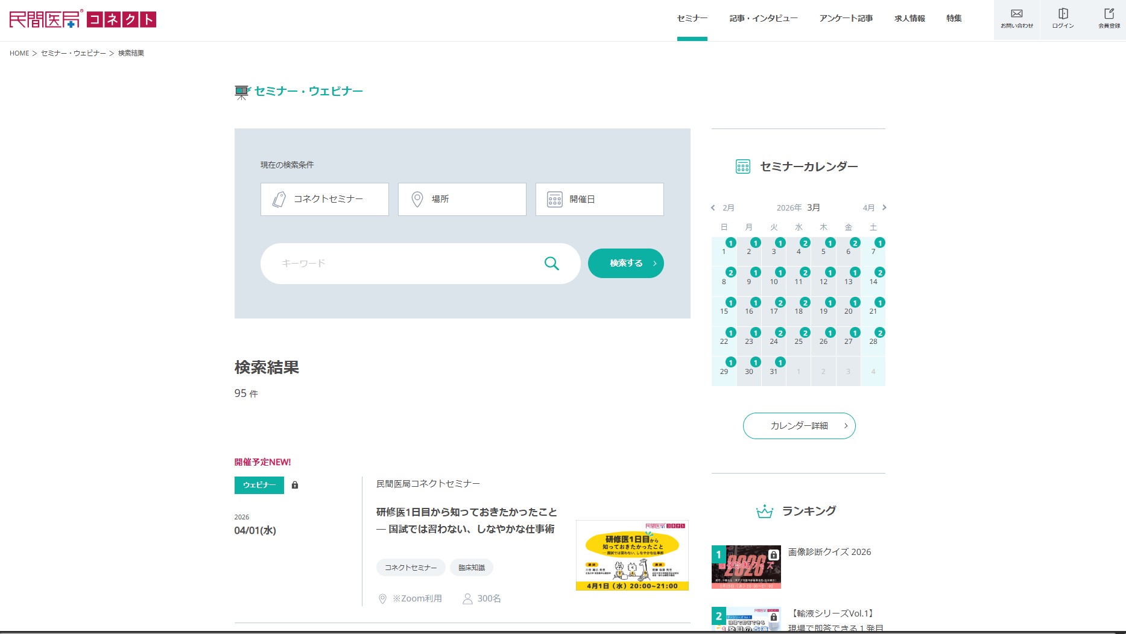Open the セミナー navigation tab
This screenshot has width=1126, height=634.
tap(692, 19)
